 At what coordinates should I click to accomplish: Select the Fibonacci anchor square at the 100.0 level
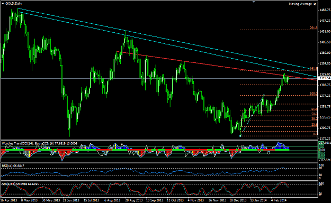pos(264,96)
